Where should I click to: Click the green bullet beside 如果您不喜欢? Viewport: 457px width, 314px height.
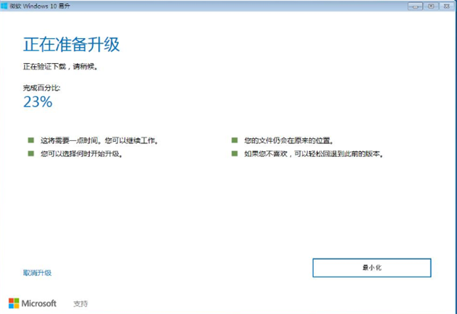(x=235, y=153)
